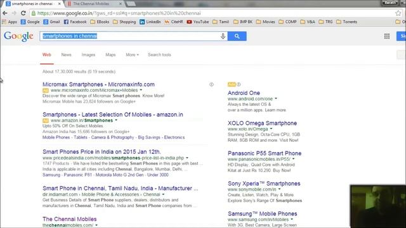Open Samsung Mobile Phones ad
406x228 pixels.
(262, 214)
